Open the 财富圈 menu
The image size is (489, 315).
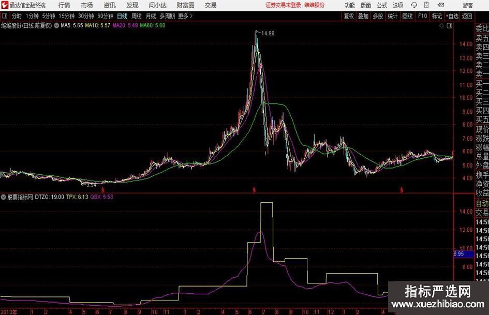(x=185, y=5)
